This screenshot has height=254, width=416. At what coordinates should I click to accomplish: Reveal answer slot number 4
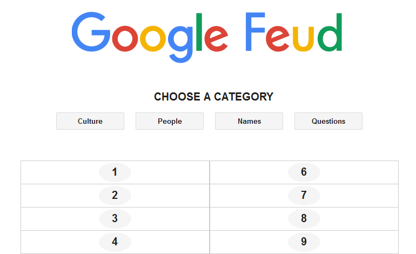click(x=115, y=242)
